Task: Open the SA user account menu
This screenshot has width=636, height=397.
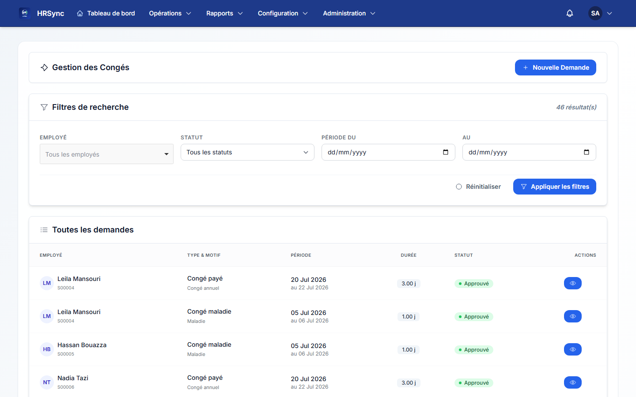Action: tap(600, 13)
